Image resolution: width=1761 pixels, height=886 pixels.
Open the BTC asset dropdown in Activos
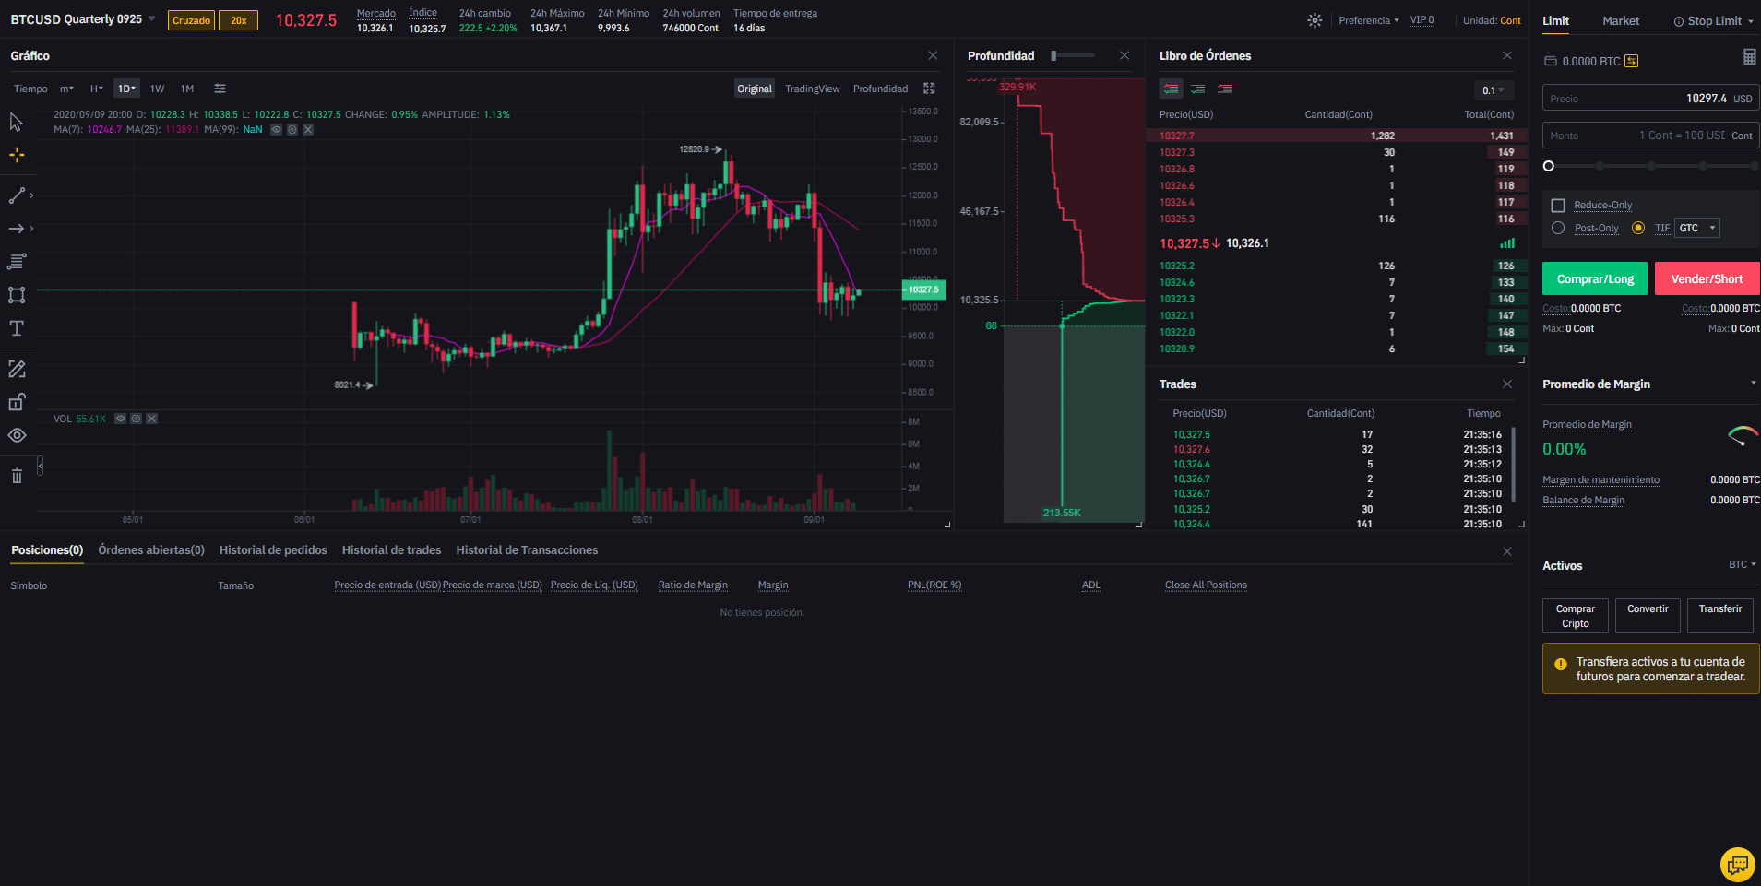point(1742,564)
